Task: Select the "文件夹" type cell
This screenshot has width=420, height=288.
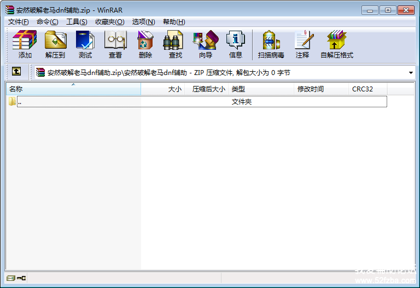Action: pos(241,102)
